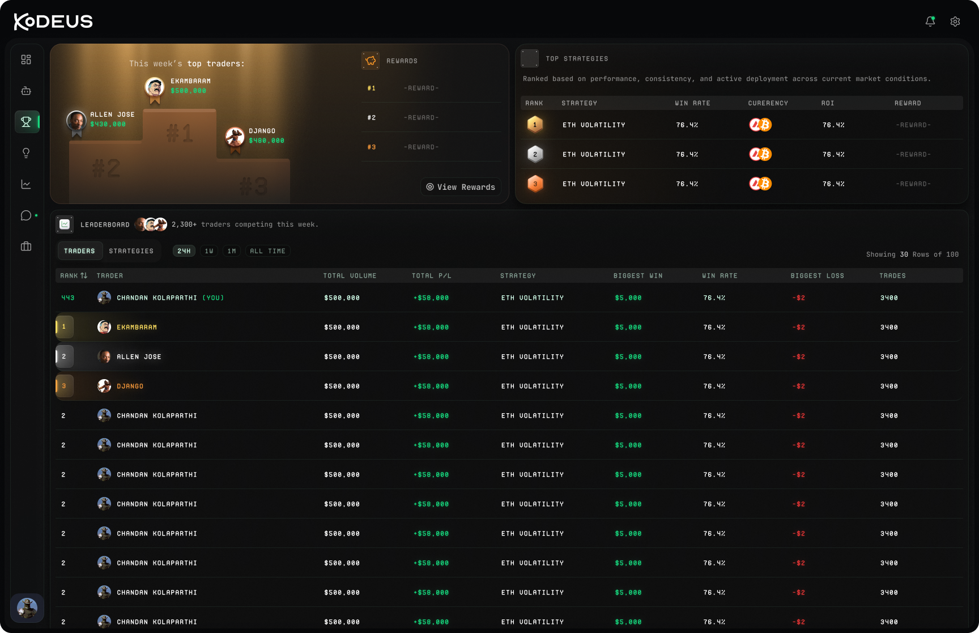Viewport: 979px width, 633px height.
Task: Click the Biggest Loss column header
Action: 818,275
